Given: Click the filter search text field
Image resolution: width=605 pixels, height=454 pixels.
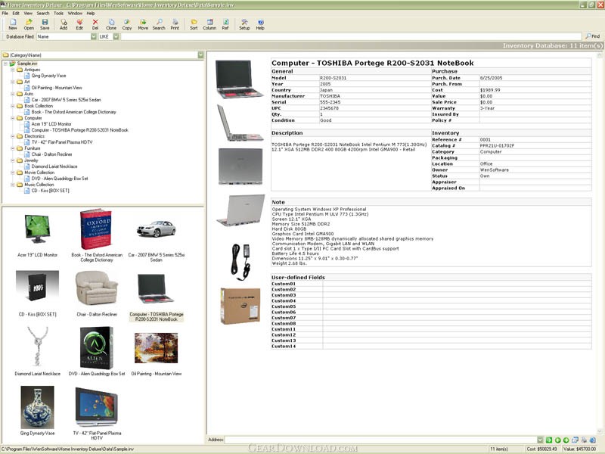Looking at the screenshot, I should point(351,36).
